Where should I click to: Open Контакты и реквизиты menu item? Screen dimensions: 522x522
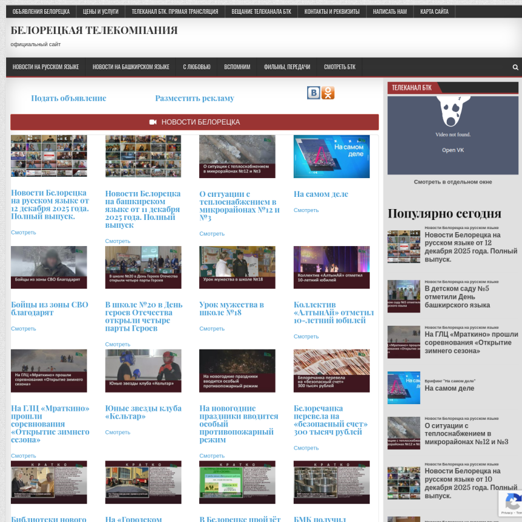pyautogui.click(x=332, y=12)
